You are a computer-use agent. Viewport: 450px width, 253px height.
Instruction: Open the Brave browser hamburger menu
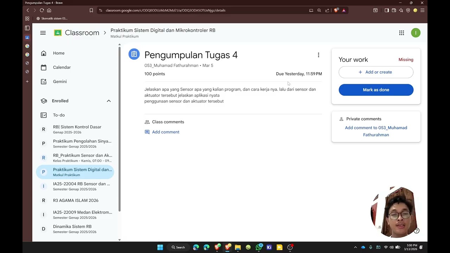click(423, 10)
